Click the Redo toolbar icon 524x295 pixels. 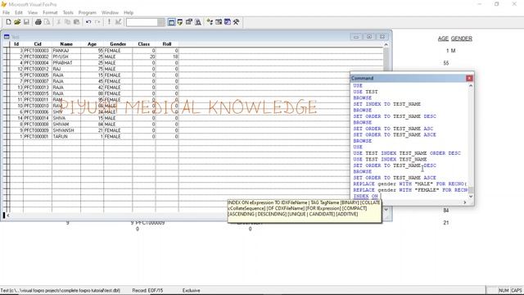[97, 22]
